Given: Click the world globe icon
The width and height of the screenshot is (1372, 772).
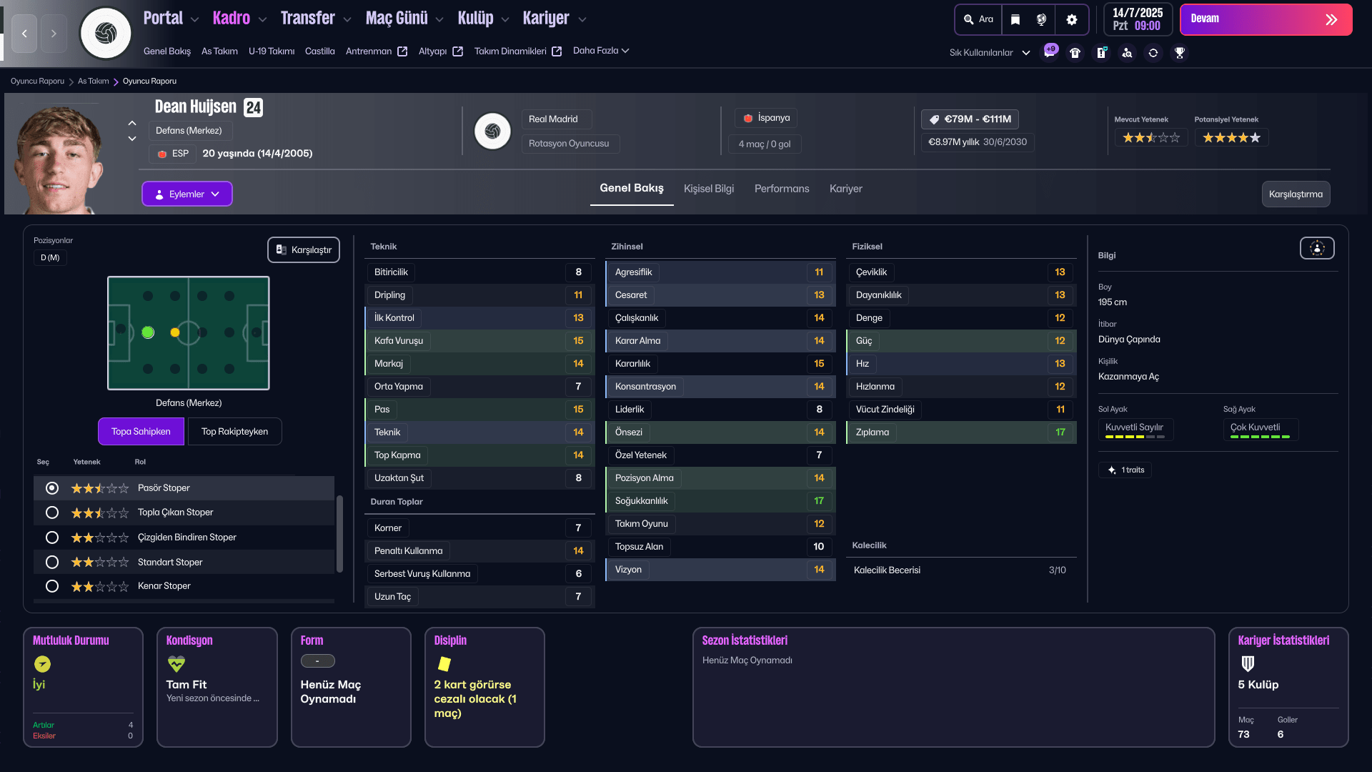Looking at the screenshot, I should pyautogui.click(x=1041, y=19).
